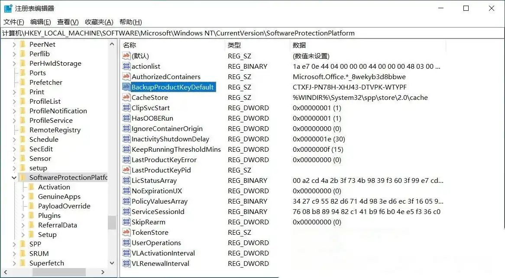The height and width of the screenshot is (278, 505).
Task: Click the icon beside LastProductKeyError
Action: pos(126,160)
